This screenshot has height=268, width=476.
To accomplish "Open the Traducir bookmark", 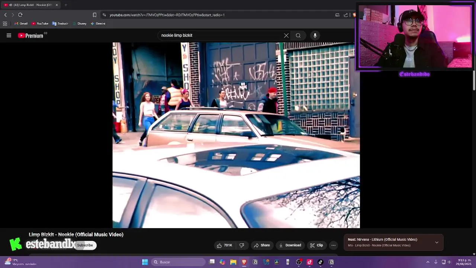I will tap(60, 23).
